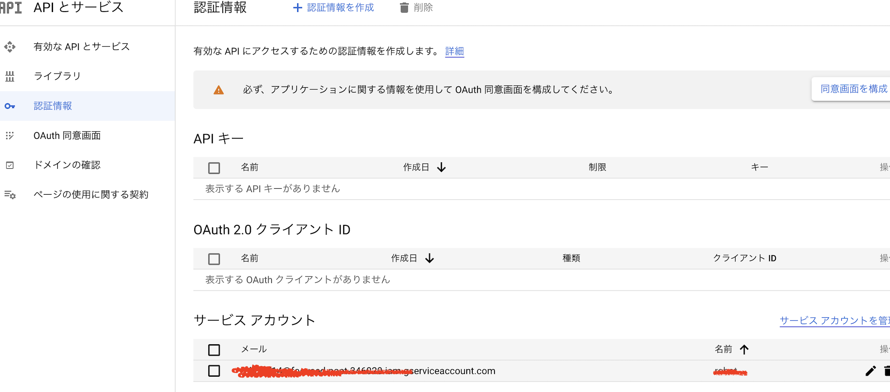The image size is (890, 392).
Task: Switch to OAuth 同意画面 page
Action: 67,135
